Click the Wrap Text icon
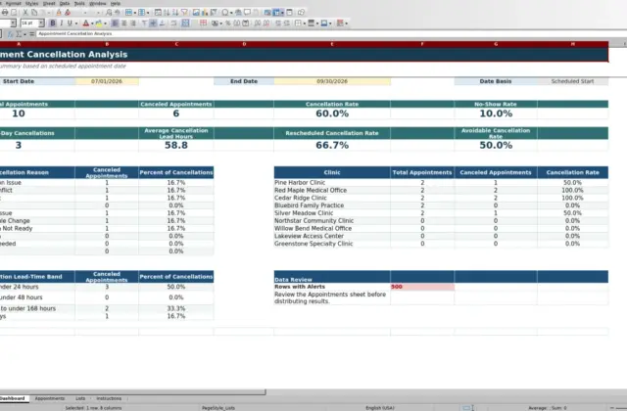This screenshot has width=627, height=411. click(x=173, y=23)
